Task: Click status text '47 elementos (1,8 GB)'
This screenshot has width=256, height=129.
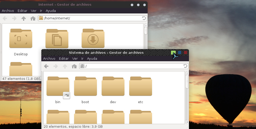Action: 21,79
